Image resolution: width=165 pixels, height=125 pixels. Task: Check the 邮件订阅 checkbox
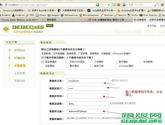[92, 66]
